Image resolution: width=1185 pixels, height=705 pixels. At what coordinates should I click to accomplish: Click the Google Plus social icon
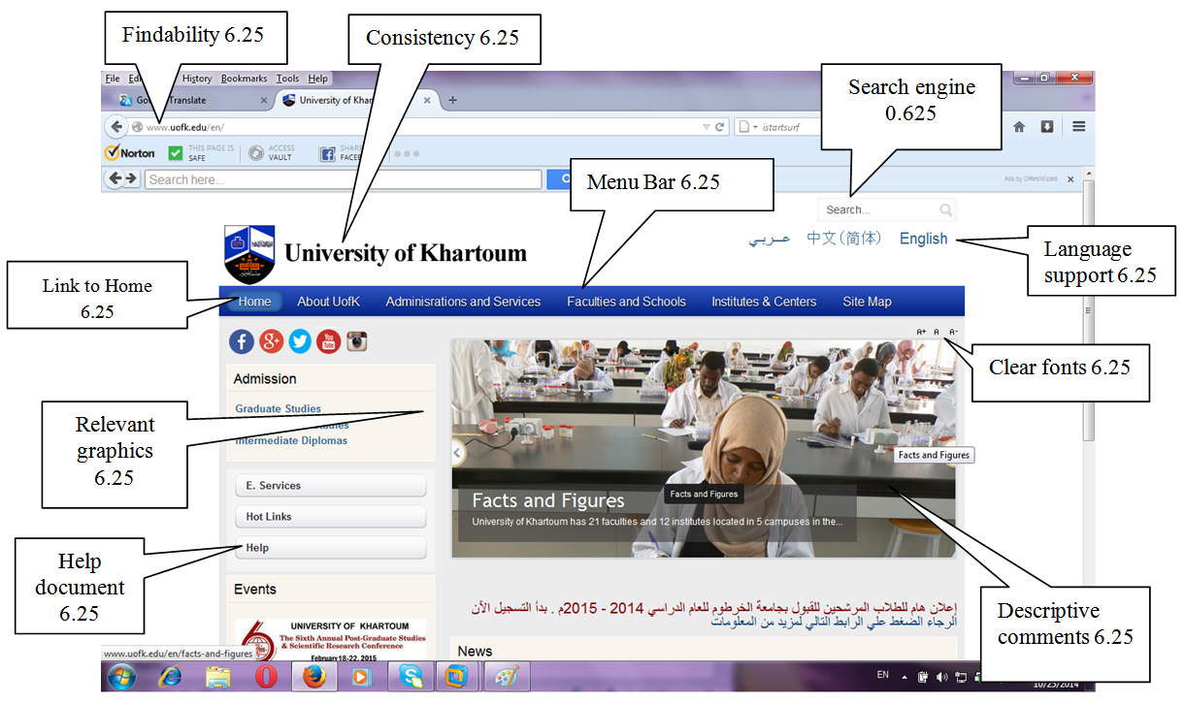coord(271,341)
